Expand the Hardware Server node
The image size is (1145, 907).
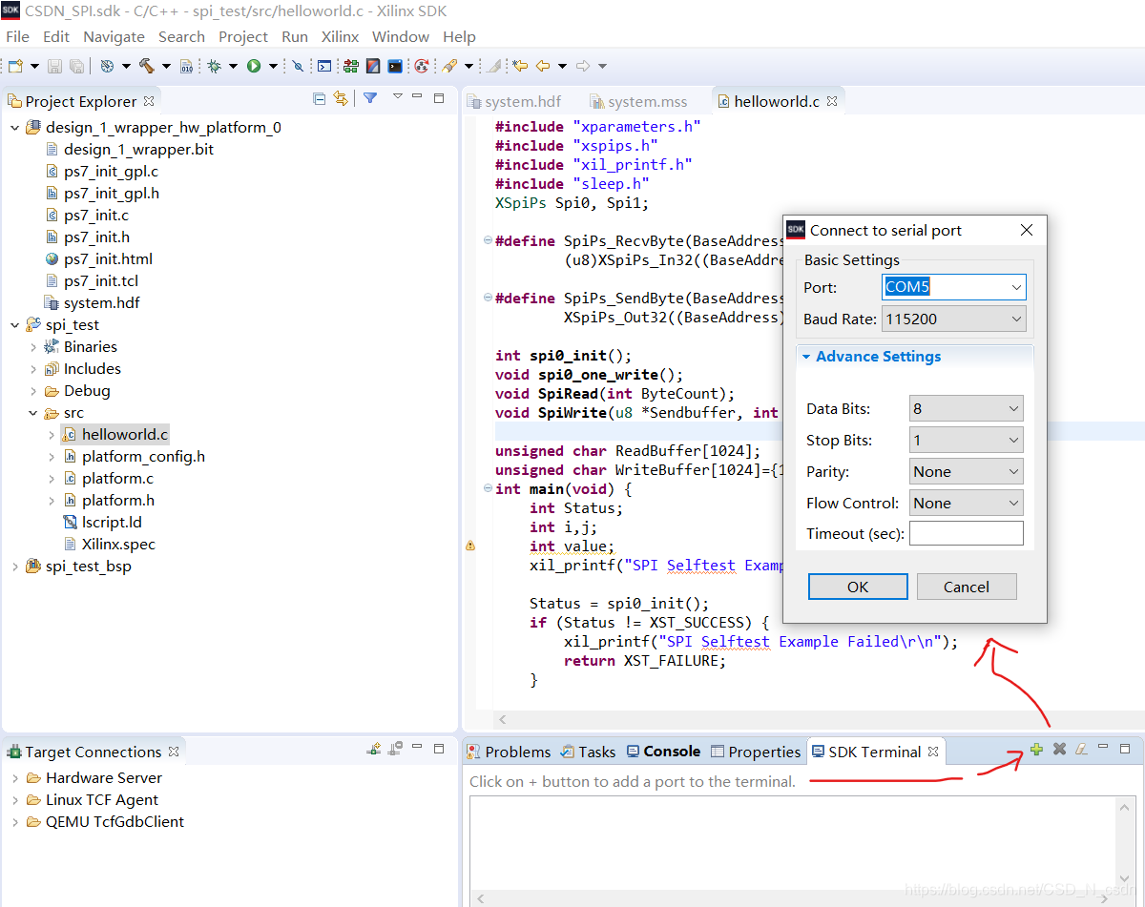coord(14,777)
